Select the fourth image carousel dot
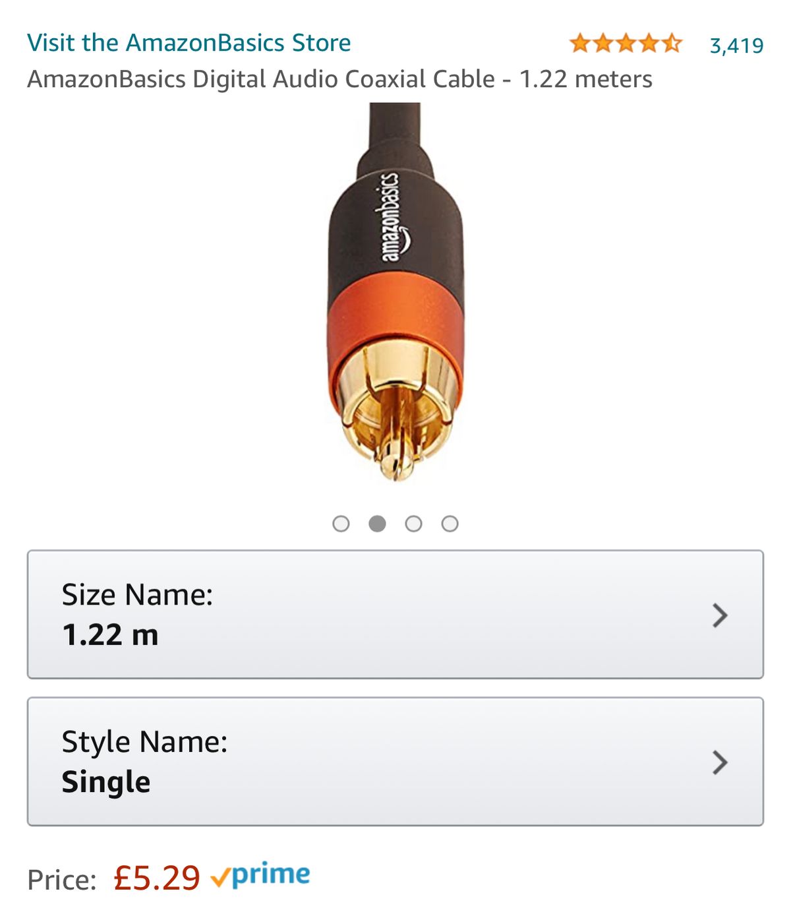Screen dimensions: 791x924 (x=450, y=524)
